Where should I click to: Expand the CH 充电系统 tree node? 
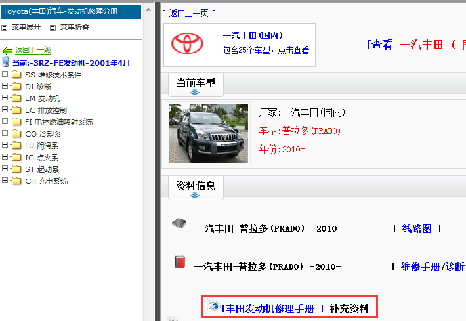[5, 181]
